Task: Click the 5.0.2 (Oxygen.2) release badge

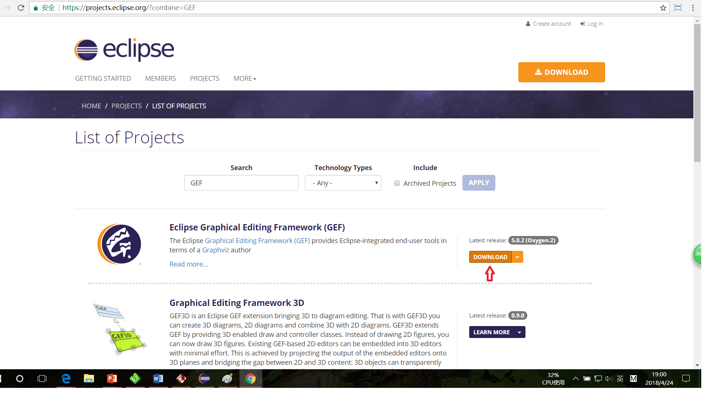Action: [533, 240]
